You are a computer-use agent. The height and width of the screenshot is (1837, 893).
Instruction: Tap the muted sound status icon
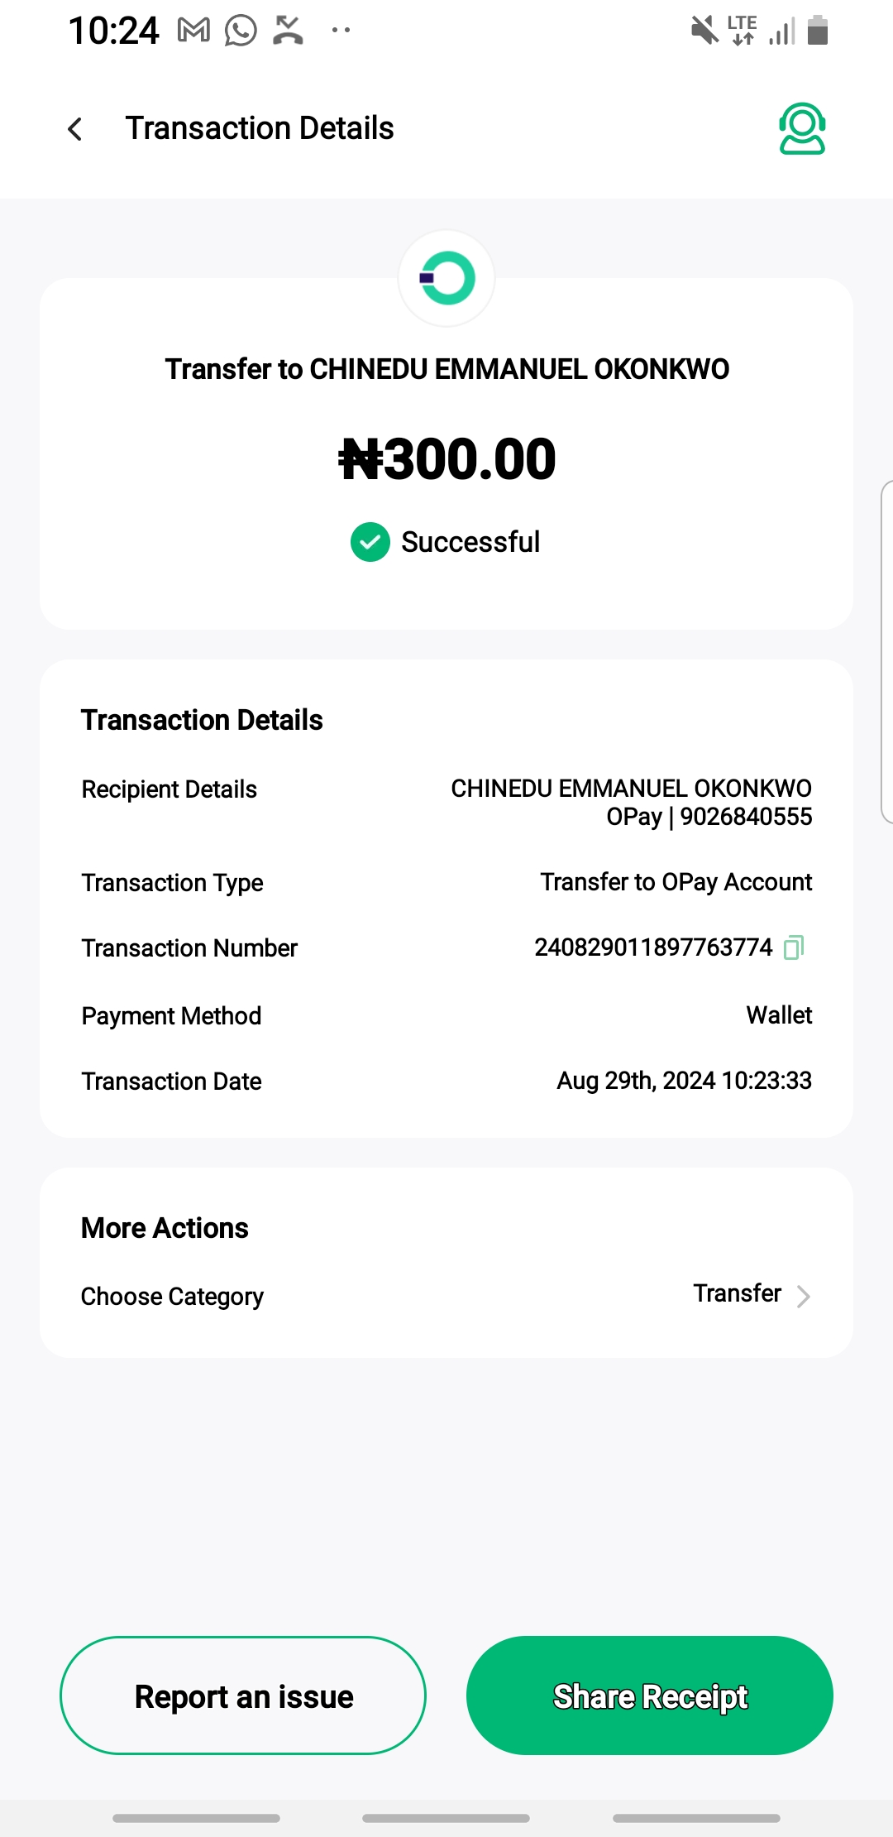pyautogui.click(x=704, y=31)
